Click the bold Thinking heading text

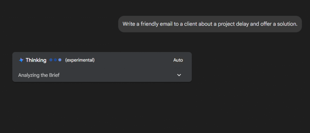pos(36,60)
